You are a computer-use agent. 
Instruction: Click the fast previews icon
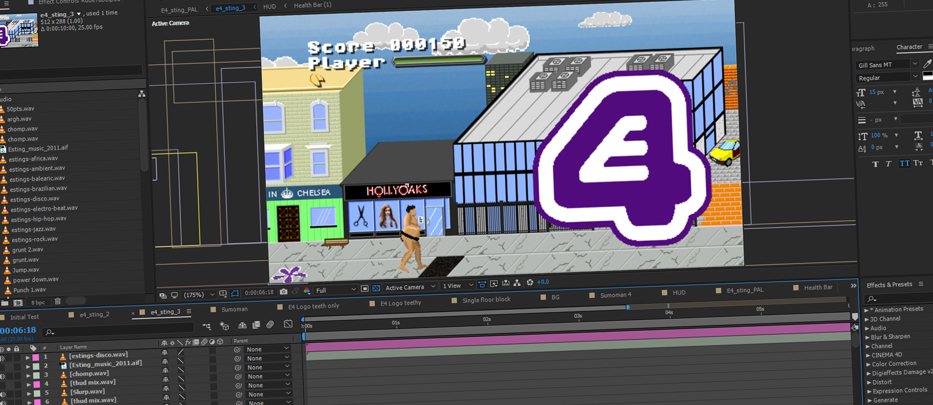coord(494,284)
